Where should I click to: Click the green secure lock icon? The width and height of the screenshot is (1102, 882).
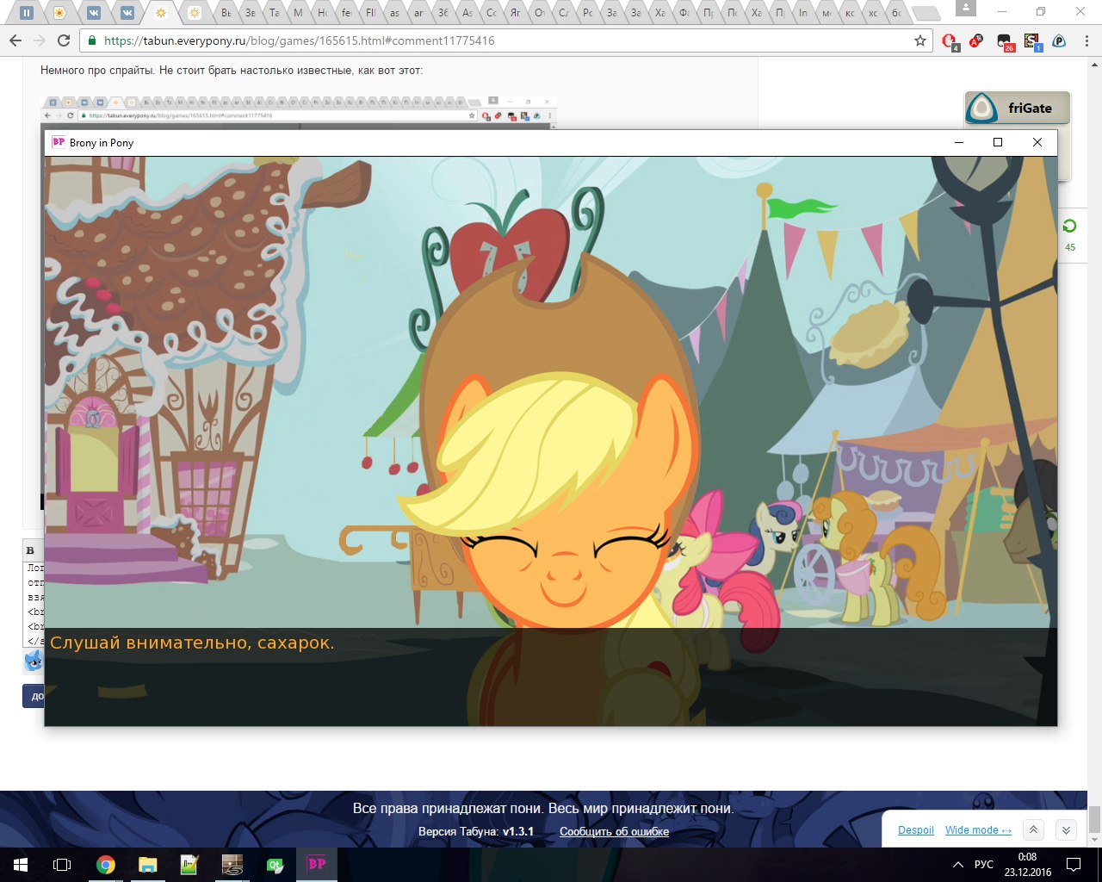coord(92,40)
